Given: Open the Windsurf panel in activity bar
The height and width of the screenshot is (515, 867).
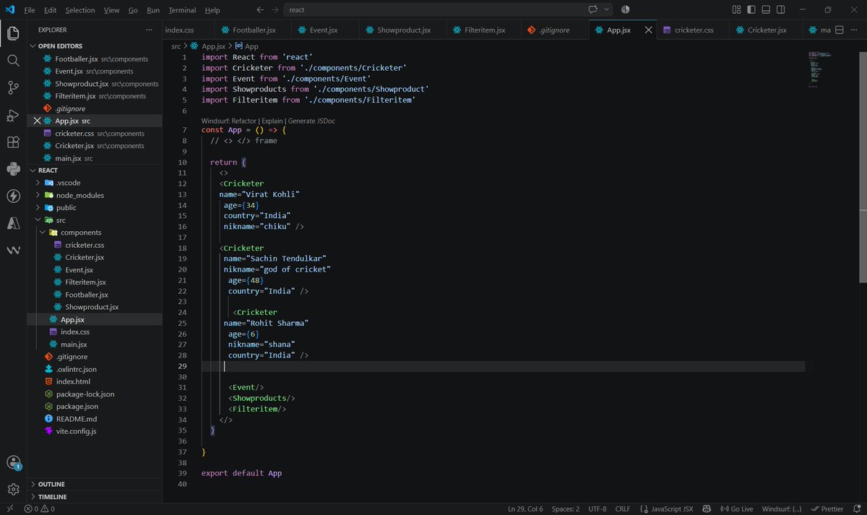Looking at the screenshot, I should pos(13,251).
